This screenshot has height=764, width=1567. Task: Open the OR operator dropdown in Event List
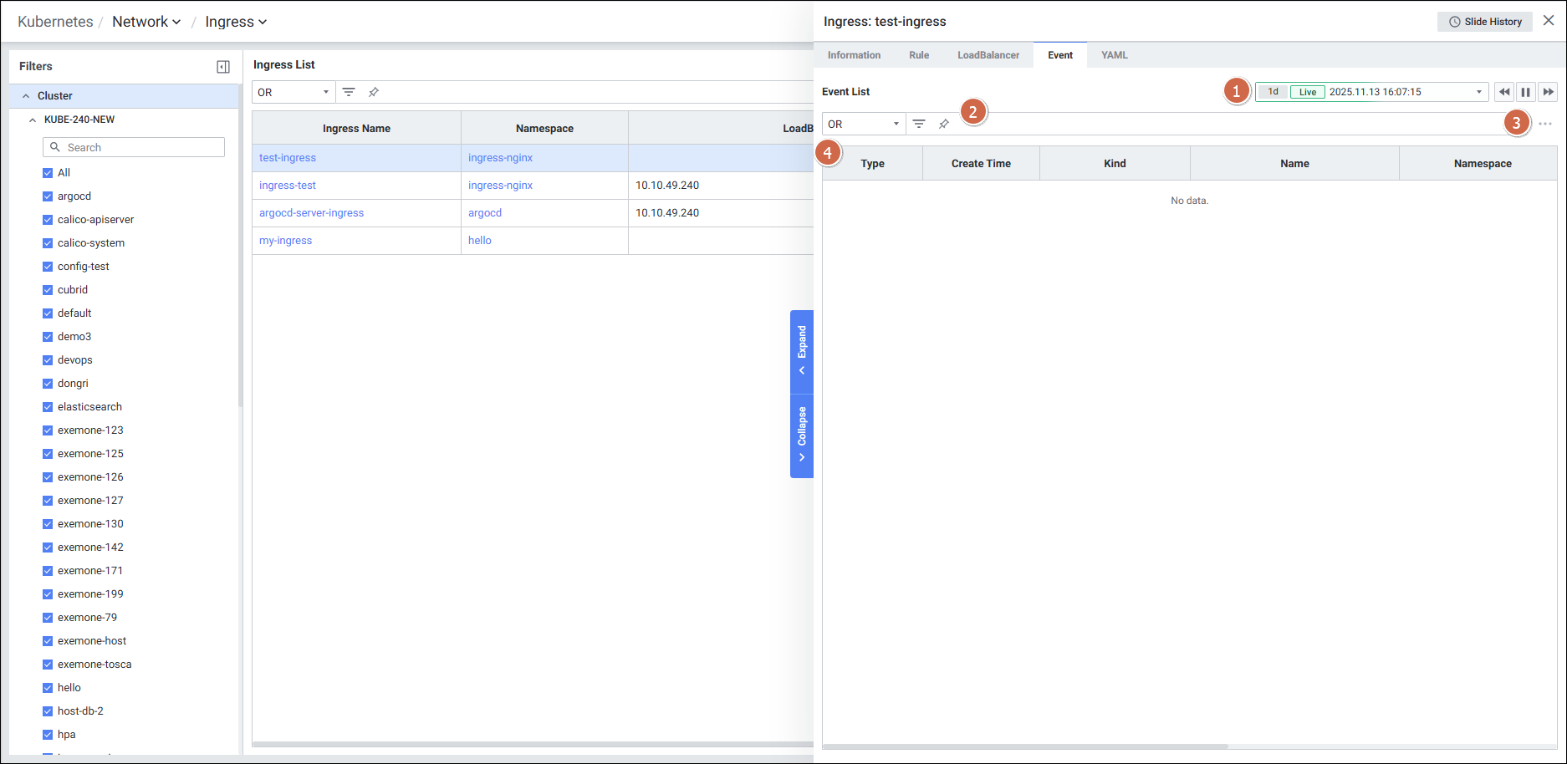pos(863,124)
